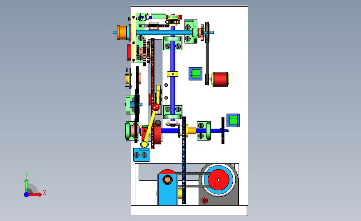The width and height of the screenshot is (361, 221).
Task: Select the blue two-screw block under the lever pivot
Action: coord(142,155)
